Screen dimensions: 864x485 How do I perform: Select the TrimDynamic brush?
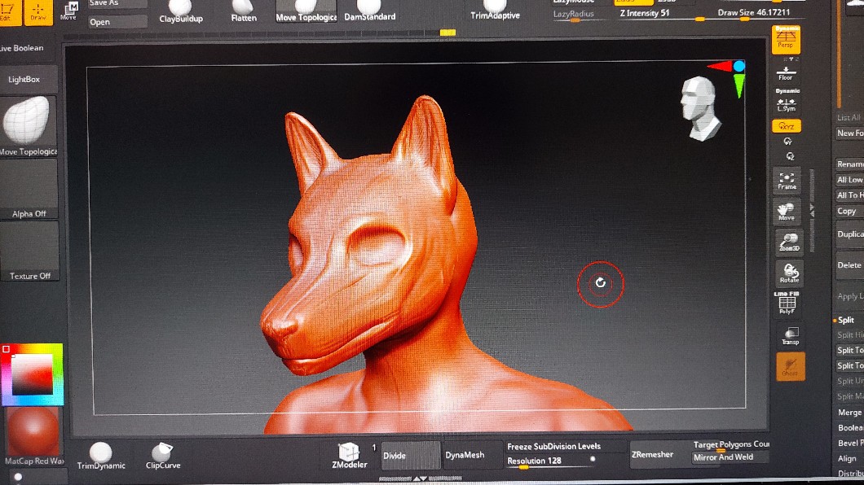(x=101, y=455)
